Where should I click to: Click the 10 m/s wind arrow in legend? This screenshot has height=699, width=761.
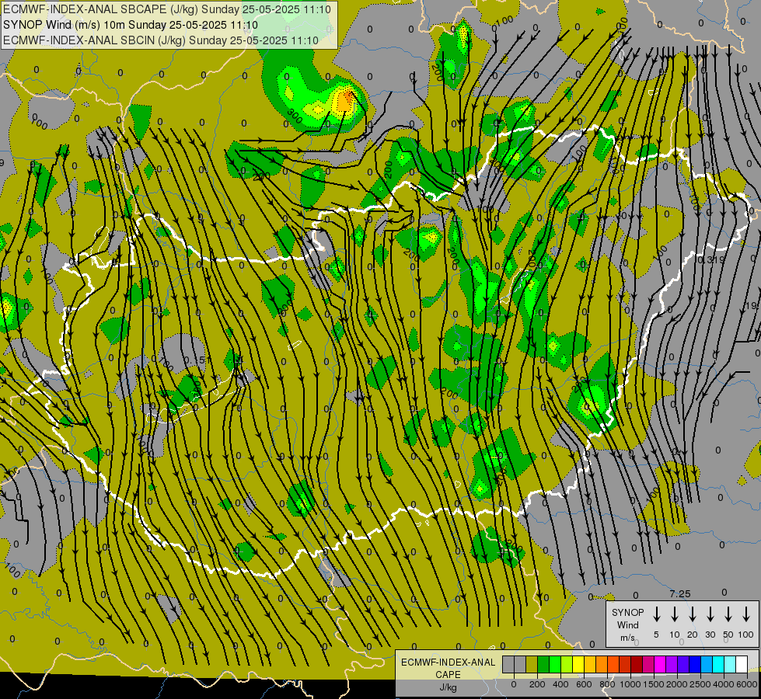click(674, 614)
